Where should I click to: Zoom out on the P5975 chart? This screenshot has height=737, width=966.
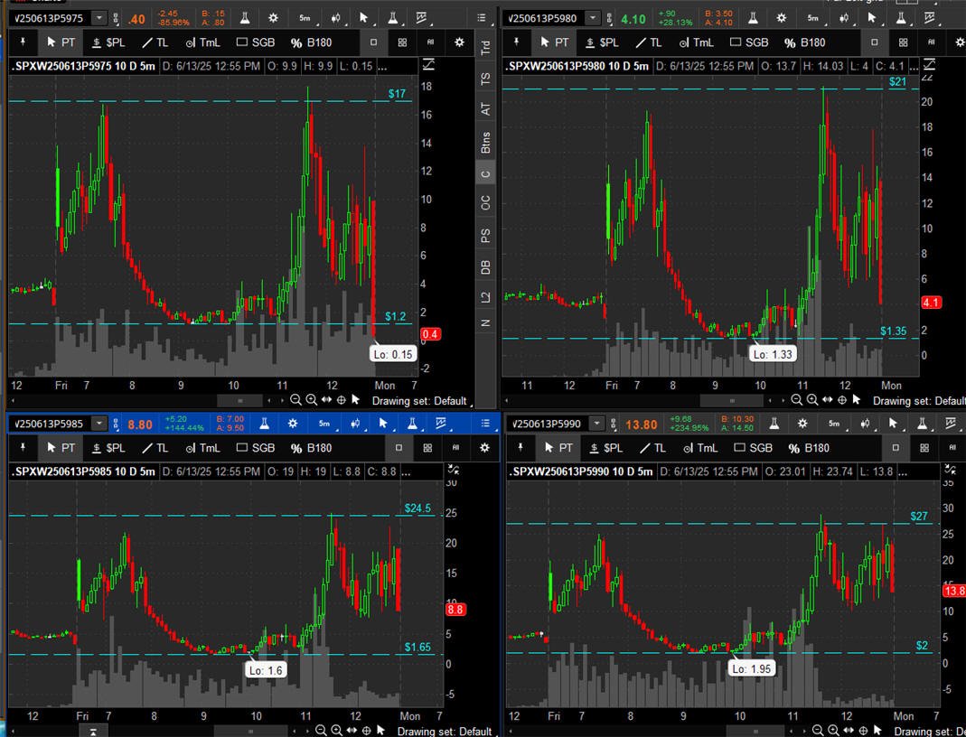(295, 400)
